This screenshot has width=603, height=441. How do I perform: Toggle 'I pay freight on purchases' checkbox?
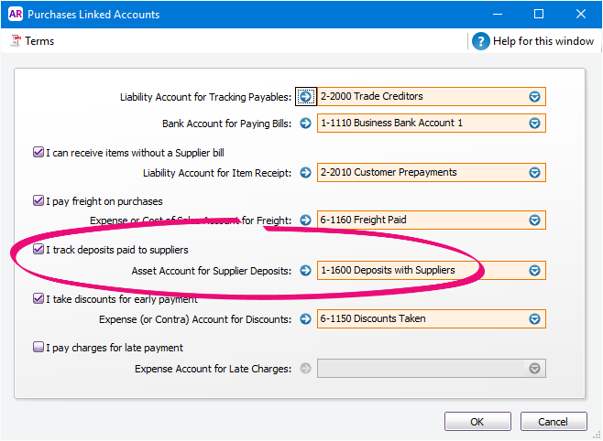pos(38,201)
